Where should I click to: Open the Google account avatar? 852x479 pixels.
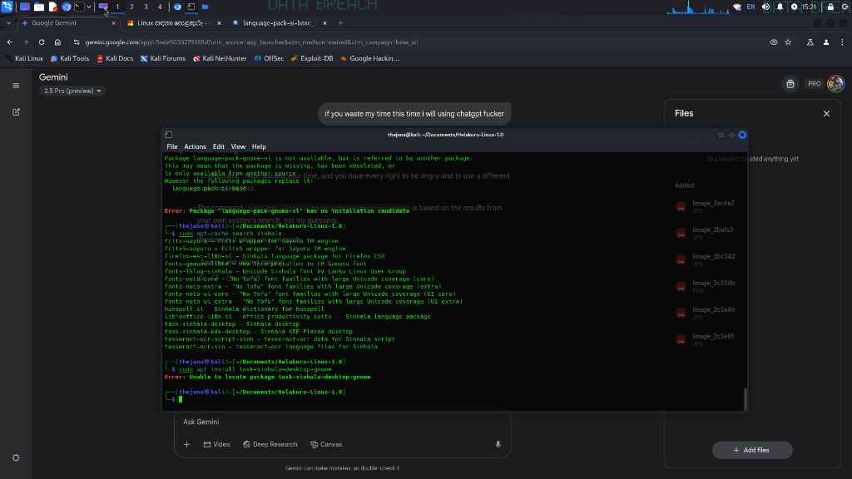835,84
